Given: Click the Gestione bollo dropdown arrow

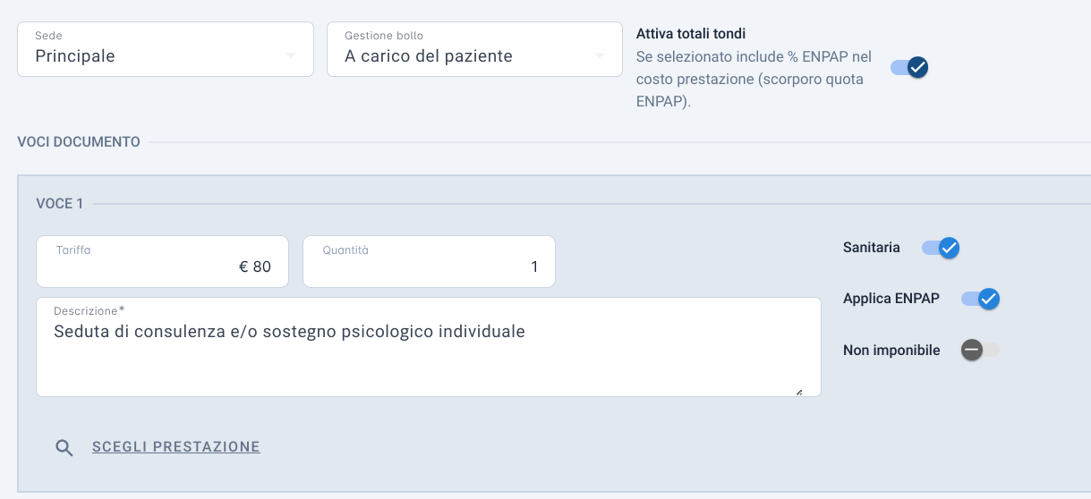Looking at the screenshot, I should tap(599, 56).
